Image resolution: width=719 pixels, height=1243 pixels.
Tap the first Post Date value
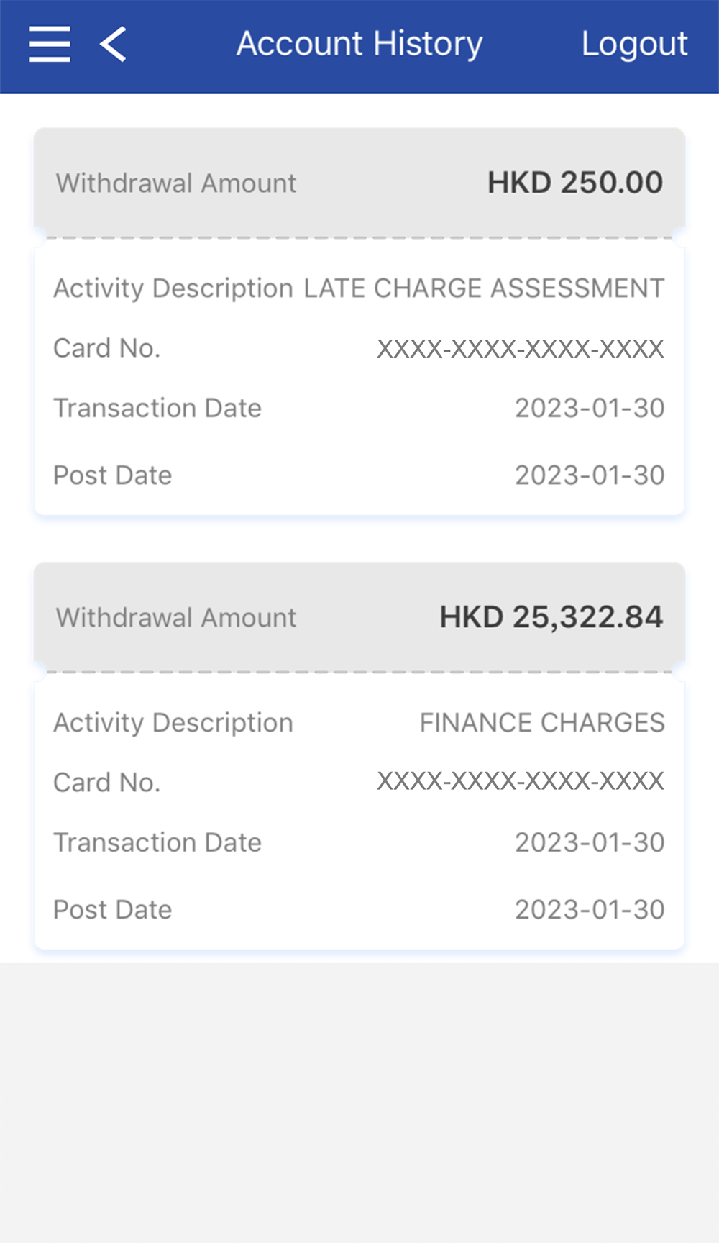point(589,475)
